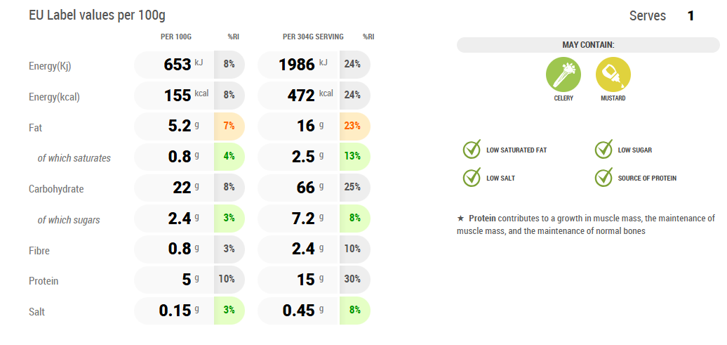Click the green 4% saturates RI swatch
The height and width of the screenshot is (345, 727).
point(229,156)
